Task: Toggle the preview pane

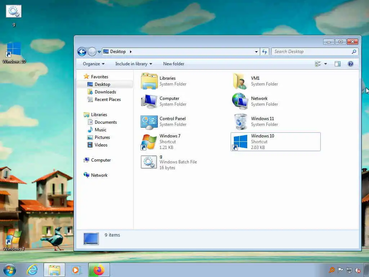Action: (337, 64)
